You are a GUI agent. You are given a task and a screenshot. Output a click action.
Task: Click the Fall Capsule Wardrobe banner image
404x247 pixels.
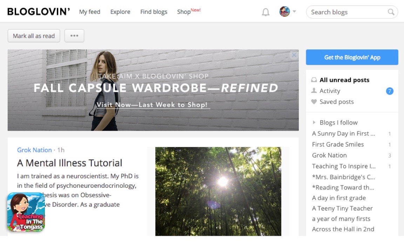click(153, 90)
